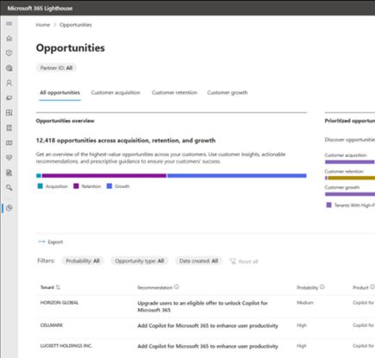
Task: Click the Medium probability for HORIZON GLOBAL
Action: pyautogui.click(x=305, y=303)
